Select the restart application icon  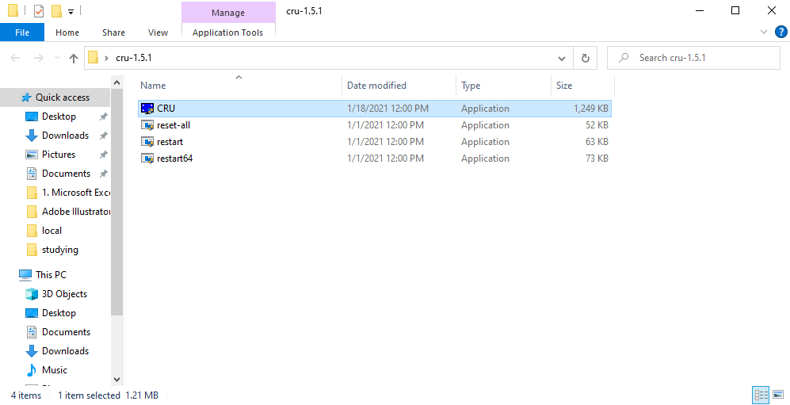pos(147,142)
